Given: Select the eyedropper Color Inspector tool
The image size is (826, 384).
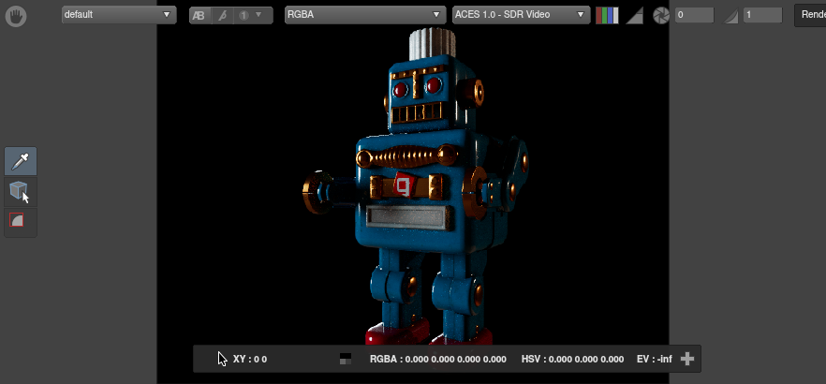Looking at the screenshot, I should tap(21, 162).
